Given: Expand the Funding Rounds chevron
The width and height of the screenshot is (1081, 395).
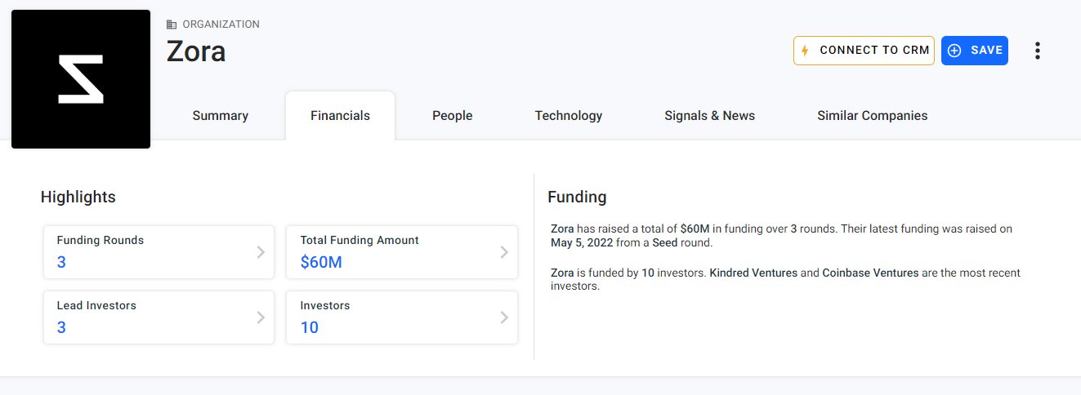Looking at the screenshot, I should pyautogui.click(x=261, y=252).
